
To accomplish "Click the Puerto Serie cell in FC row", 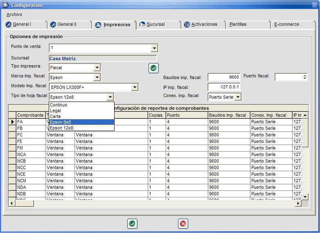I will point(271,135).
